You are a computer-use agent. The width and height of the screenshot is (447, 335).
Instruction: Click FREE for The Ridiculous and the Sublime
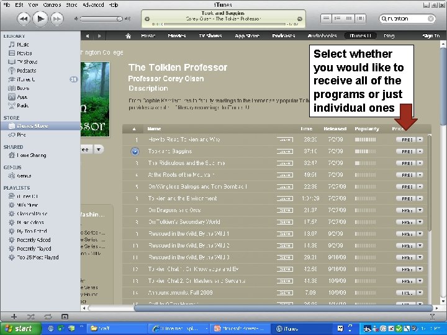pos(406,163)
